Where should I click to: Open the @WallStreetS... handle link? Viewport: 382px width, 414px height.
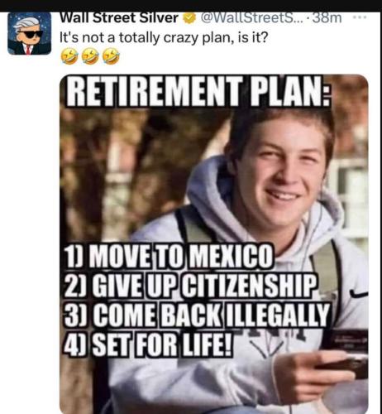252,18
